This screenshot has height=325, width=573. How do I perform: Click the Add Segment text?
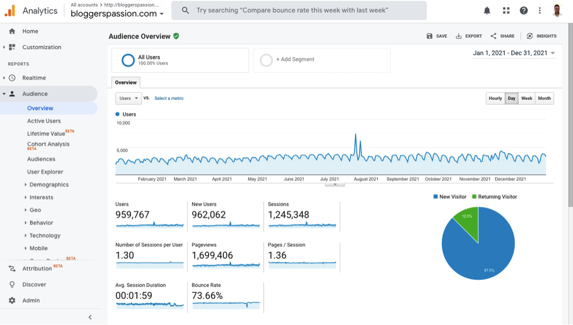295,59
